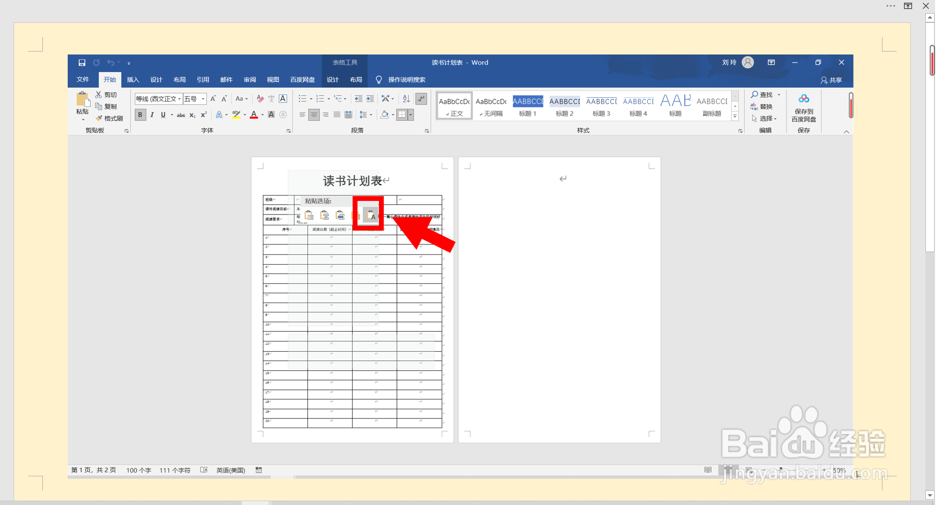Align text left
The width and height of the screenshot is (939, 505).
coord(302,115)
